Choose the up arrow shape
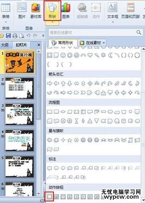145x203 pixels. click(63, 84)
